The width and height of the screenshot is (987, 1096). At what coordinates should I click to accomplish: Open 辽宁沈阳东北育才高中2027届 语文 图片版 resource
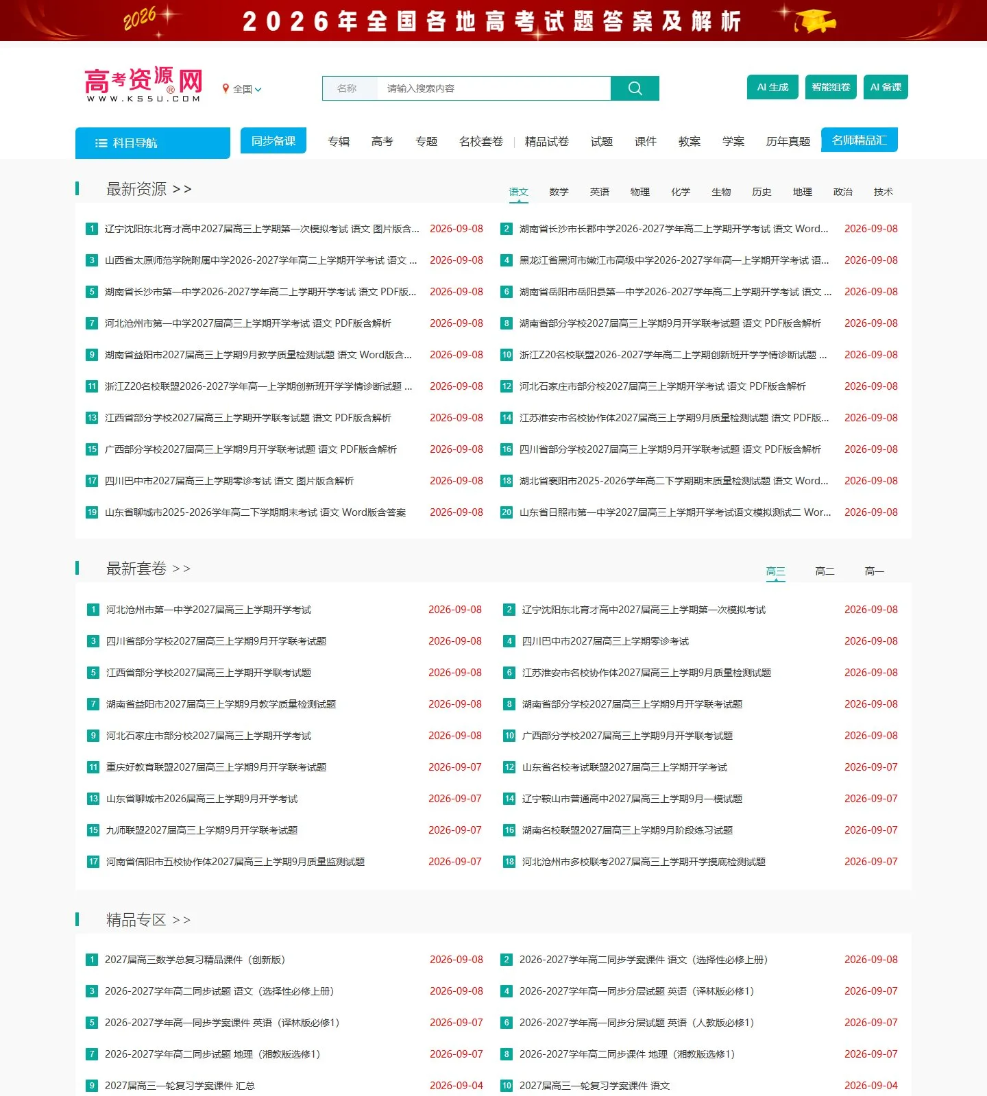pyautogui.click(x=262, y=229)
